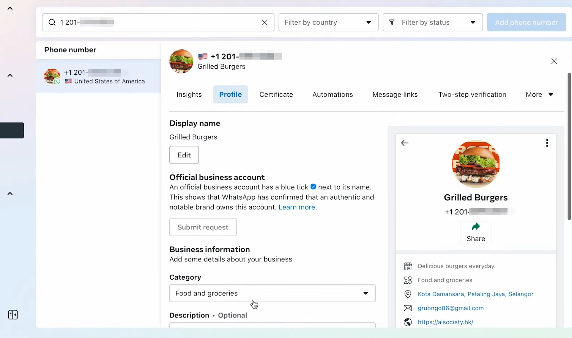The width and height of the screenshot is (572, 338).
Task: Click the back arrow in profile preview
Action: click(x=405, y=143)
